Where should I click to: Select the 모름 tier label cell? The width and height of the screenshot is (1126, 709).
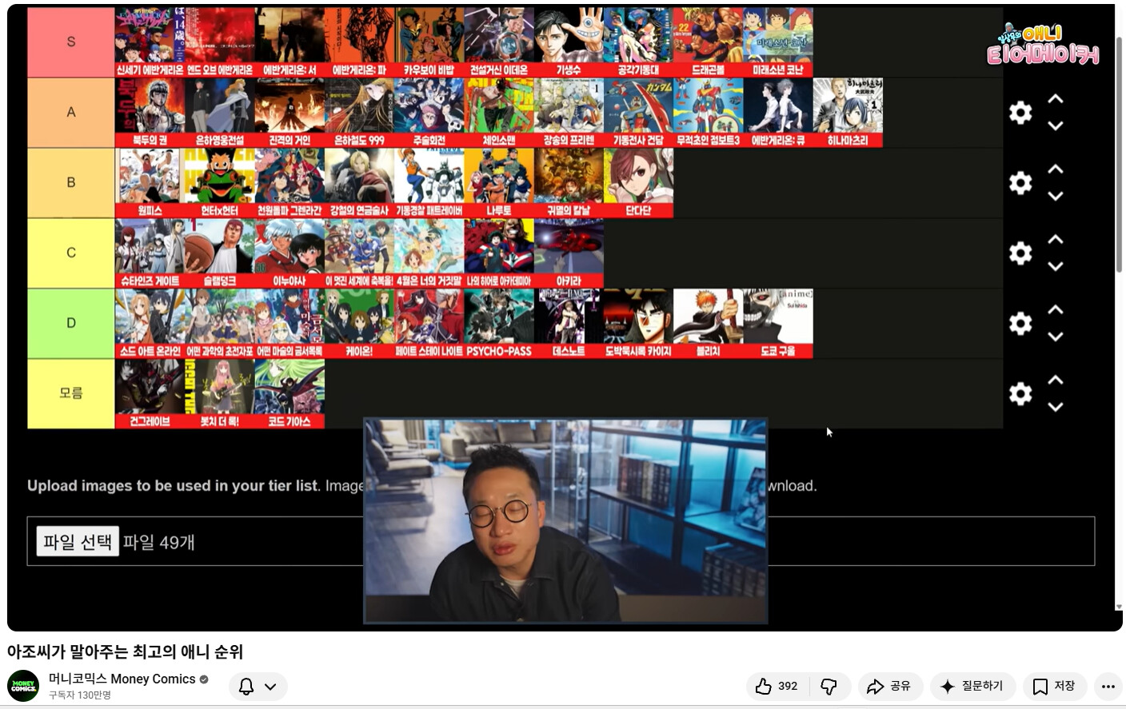coord(71,394)
